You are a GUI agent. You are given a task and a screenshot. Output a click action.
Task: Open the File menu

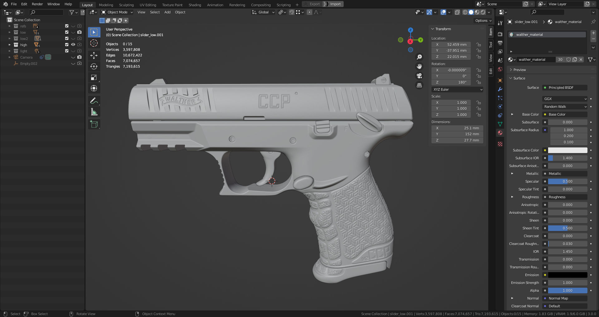(x=14, y=4)
